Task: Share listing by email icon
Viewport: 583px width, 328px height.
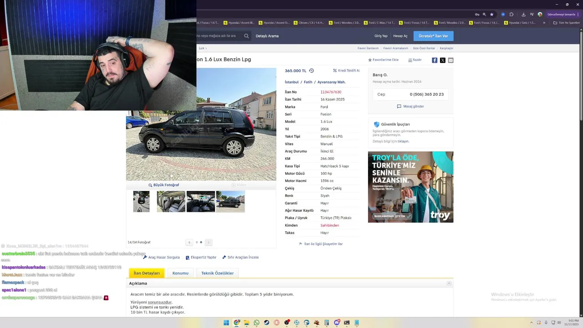Action: point(450,60)
